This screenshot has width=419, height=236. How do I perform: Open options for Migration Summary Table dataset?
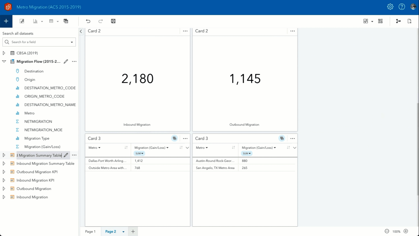click(74, 155)
